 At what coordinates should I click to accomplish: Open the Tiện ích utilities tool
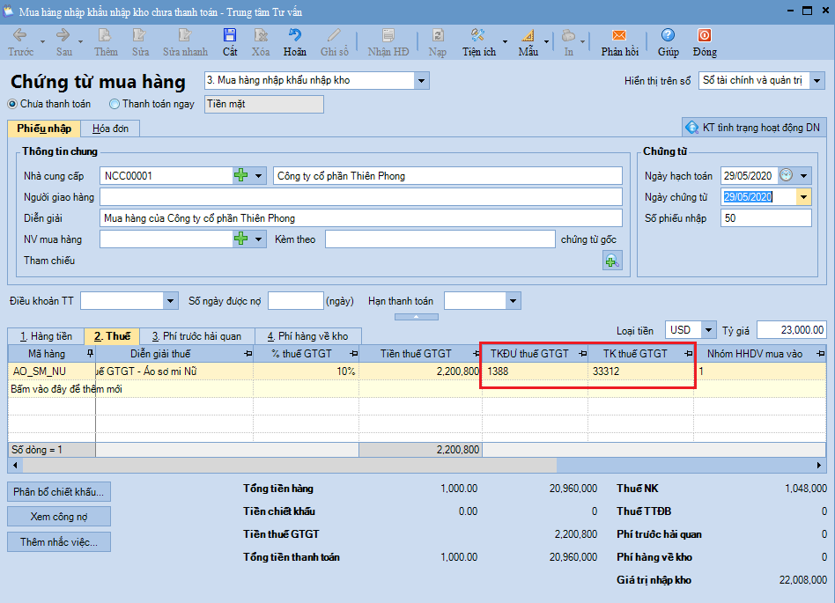click(477, 36)
